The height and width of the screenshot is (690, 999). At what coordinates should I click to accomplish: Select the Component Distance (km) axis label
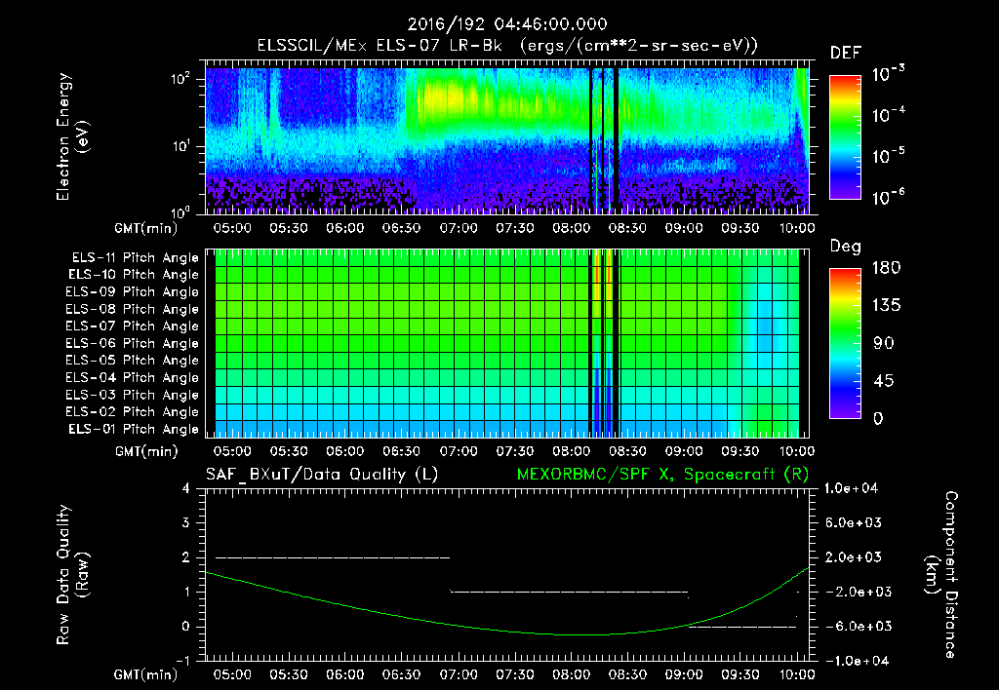point(941,575)
